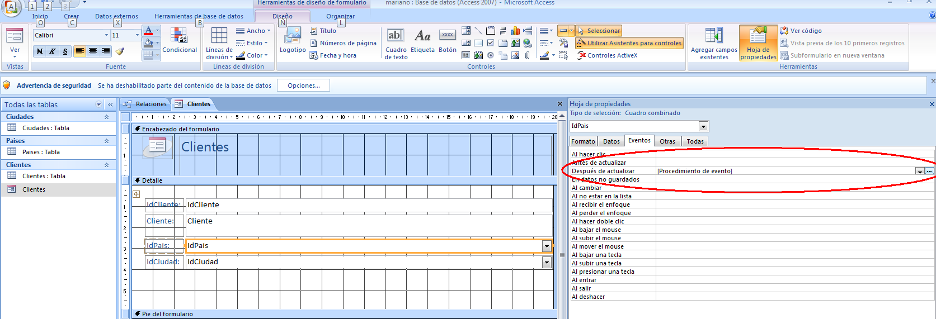The height and width of the screenshot is (319, 936).
Task: Toggle bold N formatting button
Action: coord(40,51)
